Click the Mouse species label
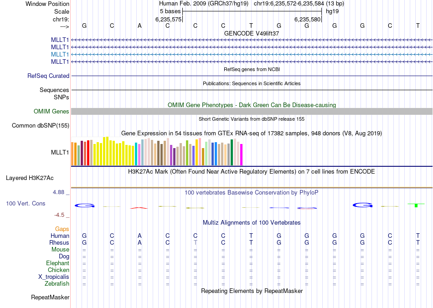The image size is (433, 308). click(60, 250)
